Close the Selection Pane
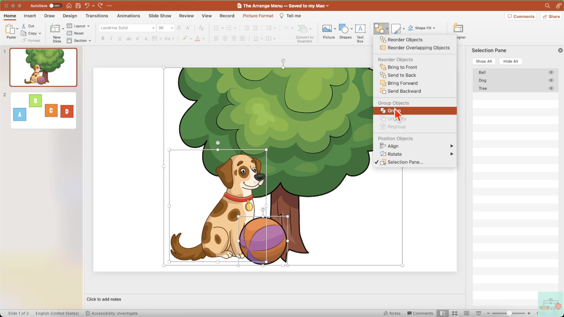 (560, 50)
